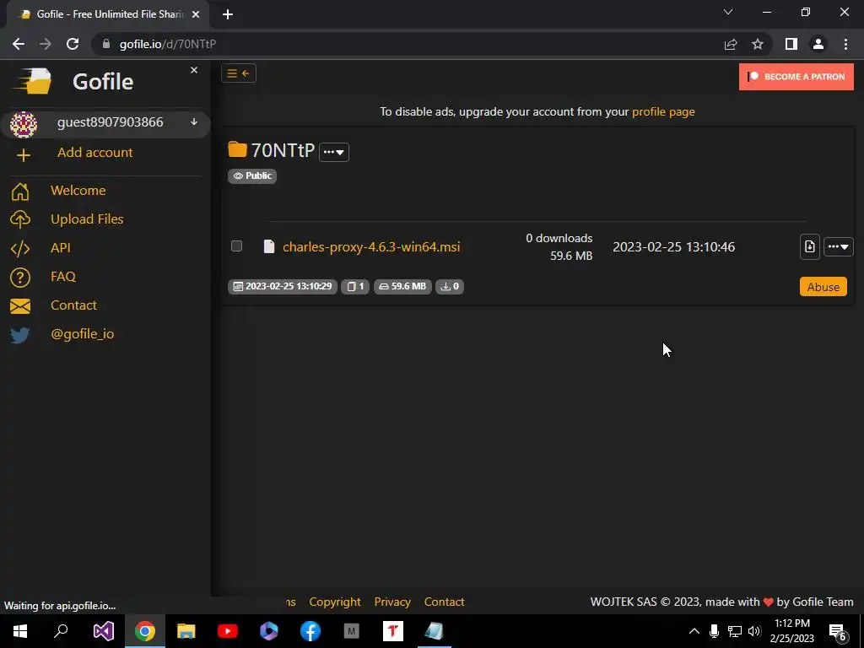Close the Gofile sidebar with the X
This screenshot has height=648, width=864.
pos(194,70)
